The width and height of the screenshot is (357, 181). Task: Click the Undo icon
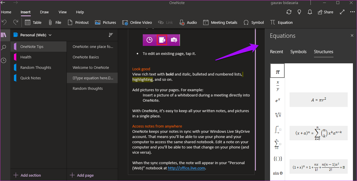(x=4, y=22)
